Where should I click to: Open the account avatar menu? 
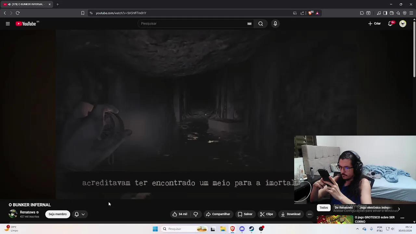(403, 23)
